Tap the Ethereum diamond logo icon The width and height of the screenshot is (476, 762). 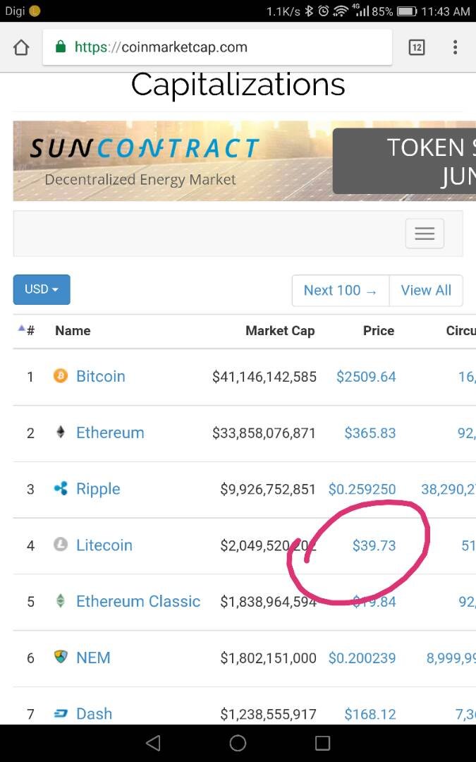(x=61, y=432)
